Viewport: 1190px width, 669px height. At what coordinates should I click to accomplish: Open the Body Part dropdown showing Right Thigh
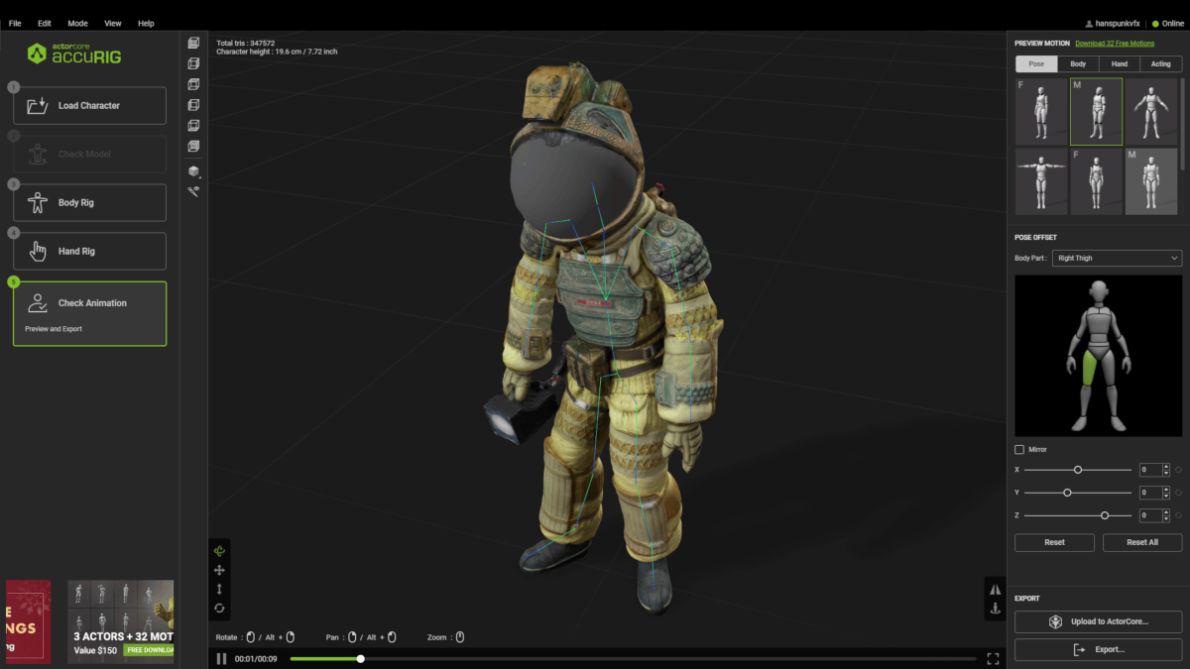click(x=1117, y=258)
